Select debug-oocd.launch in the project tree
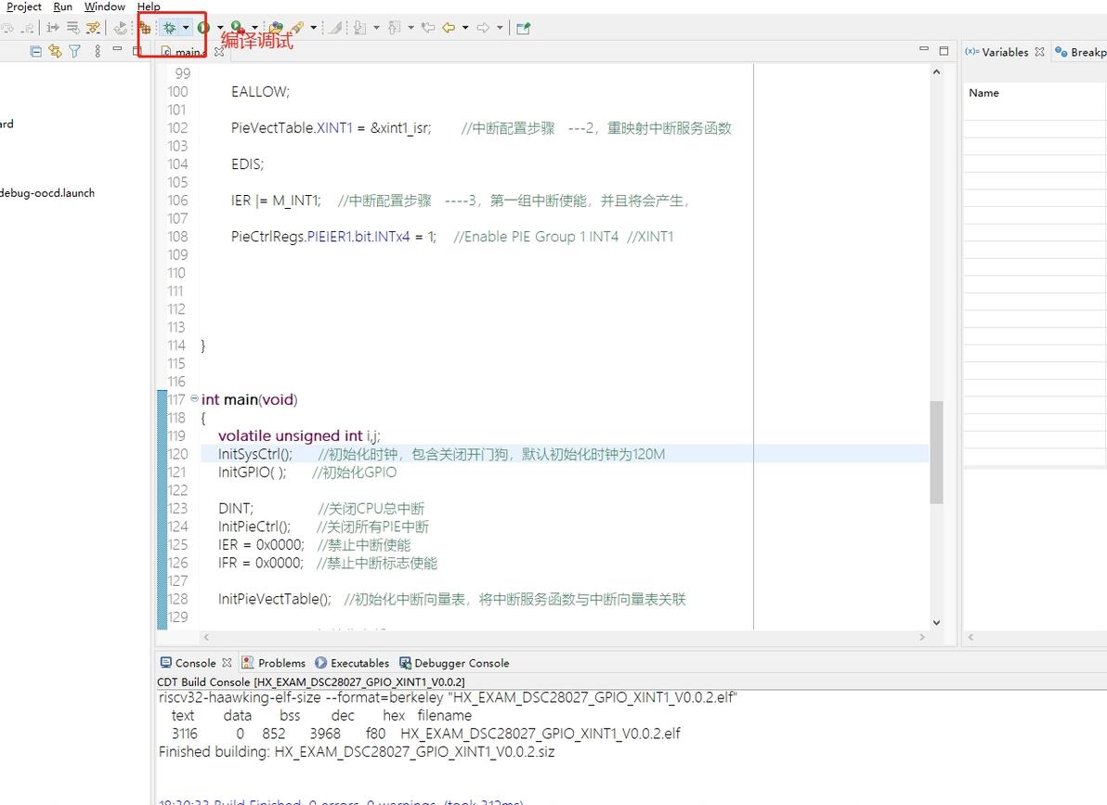 click(x=47, y=193)
